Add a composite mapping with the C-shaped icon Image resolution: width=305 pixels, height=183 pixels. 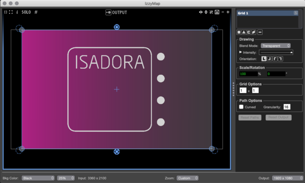pos(249,32)
